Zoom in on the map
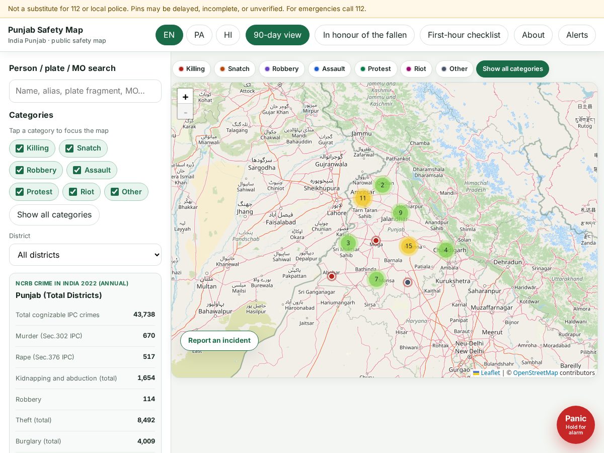 click(185, 97)
